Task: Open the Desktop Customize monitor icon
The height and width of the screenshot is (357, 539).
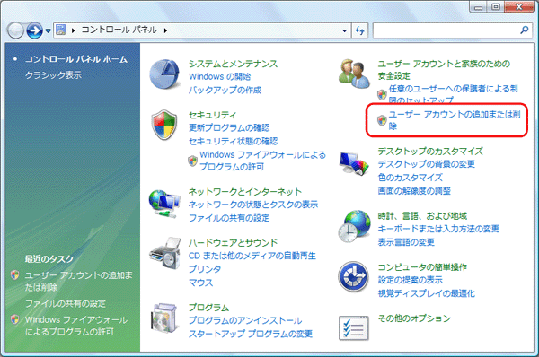Action: coord(354,163)
